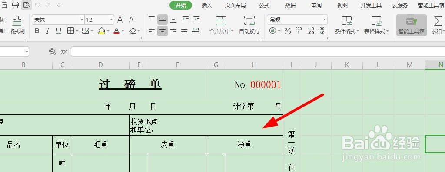
Task: Click in the formula bar input
Action: coord(258,52)
